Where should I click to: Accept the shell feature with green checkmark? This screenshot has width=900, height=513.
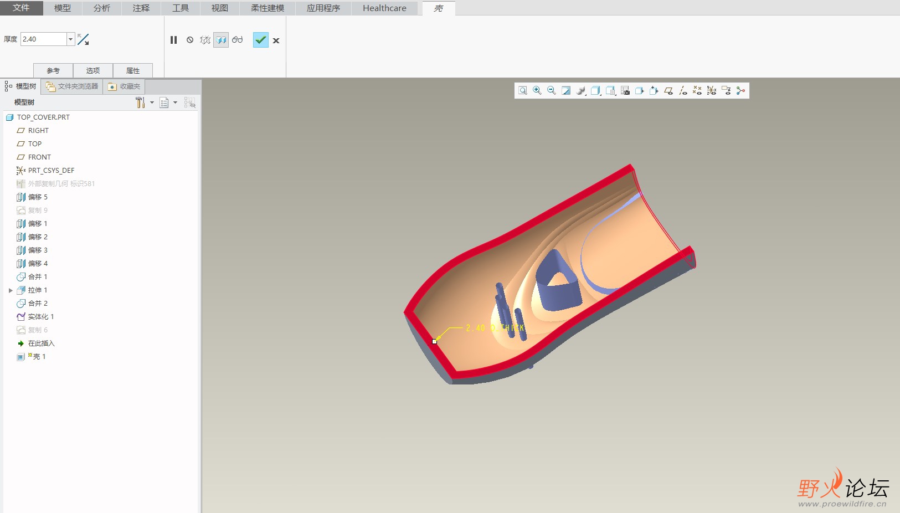click(x=260, y=40)
